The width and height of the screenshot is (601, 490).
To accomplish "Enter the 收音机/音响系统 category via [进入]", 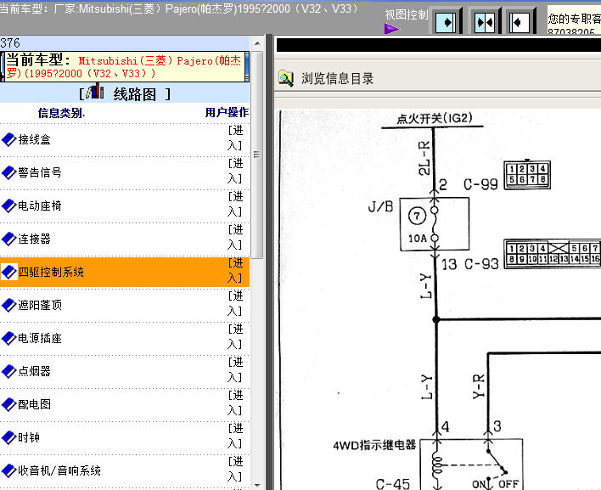I will (x=235, y=469).
